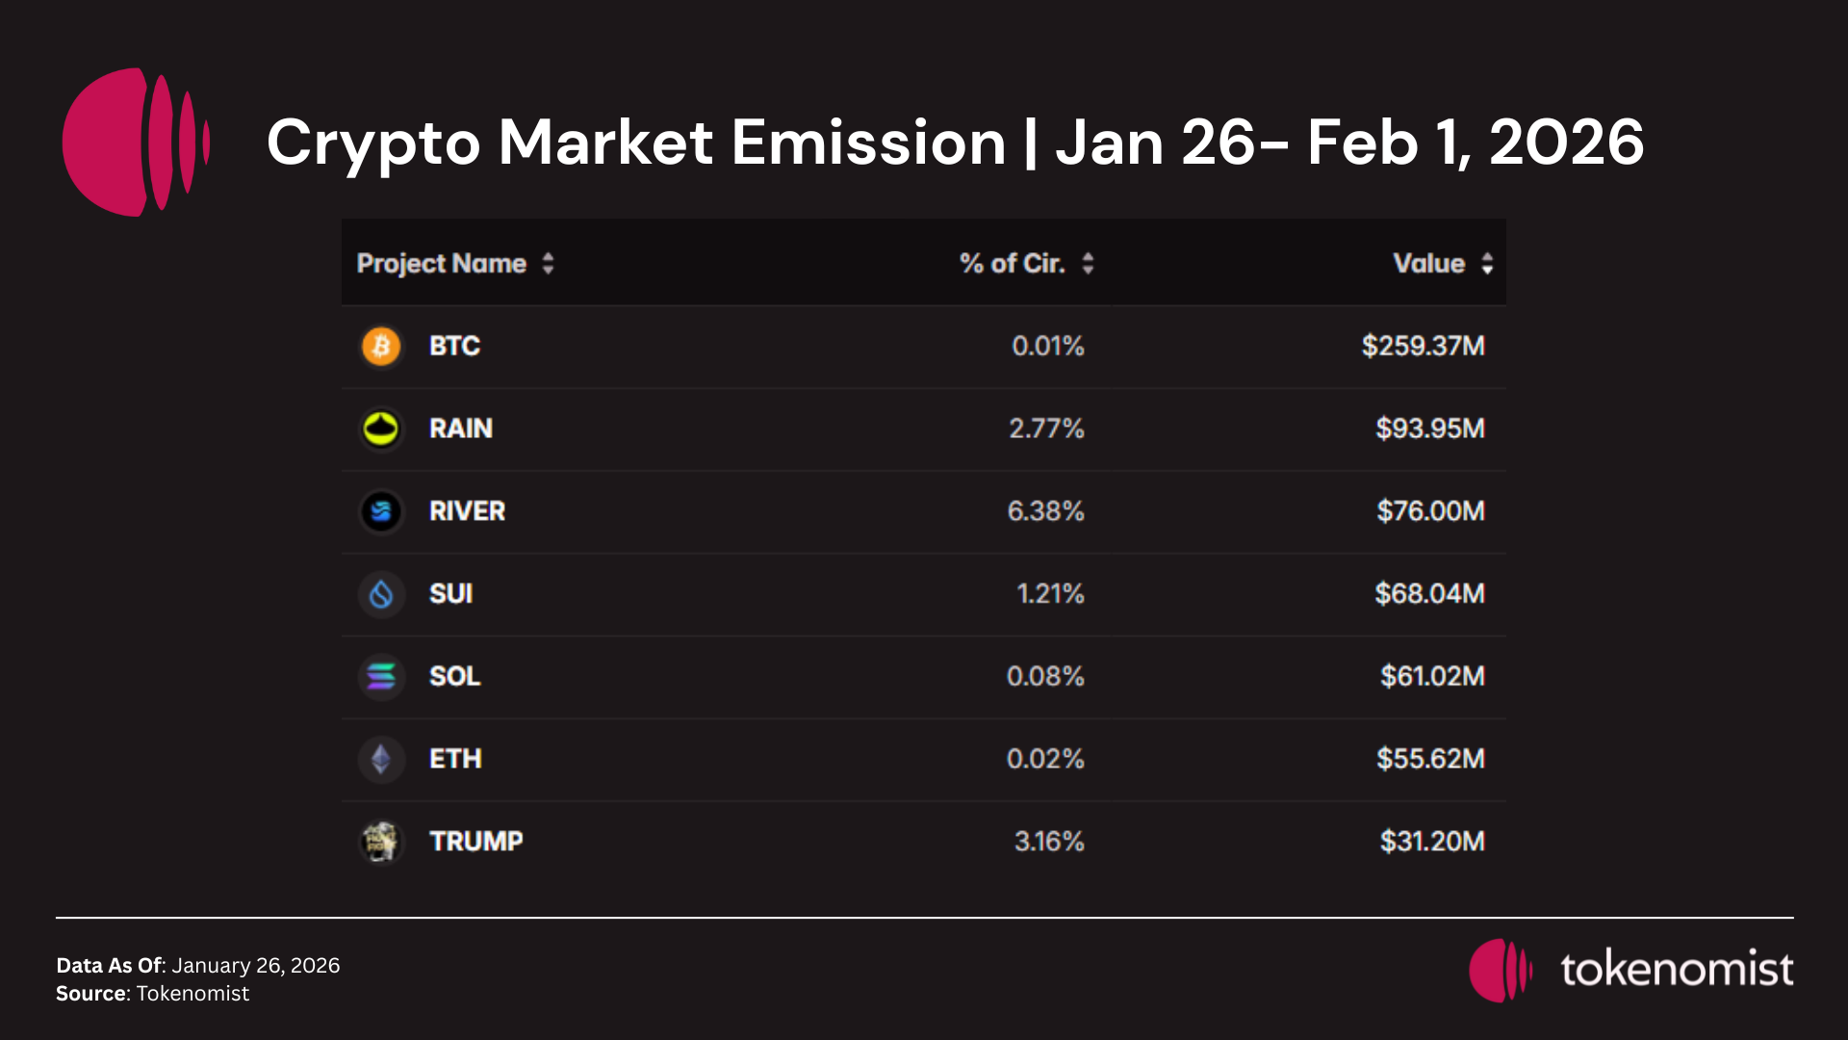Sort by % of Cir. arrows

(1088, 264)
